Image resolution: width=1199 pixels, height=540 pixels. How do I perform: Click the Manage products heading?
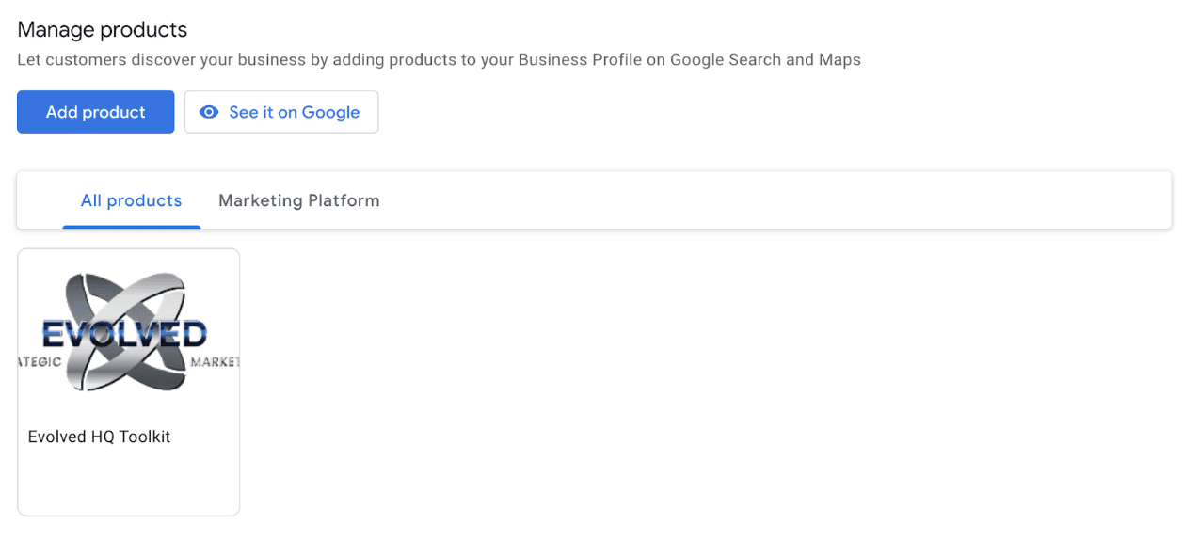[103, 29]
